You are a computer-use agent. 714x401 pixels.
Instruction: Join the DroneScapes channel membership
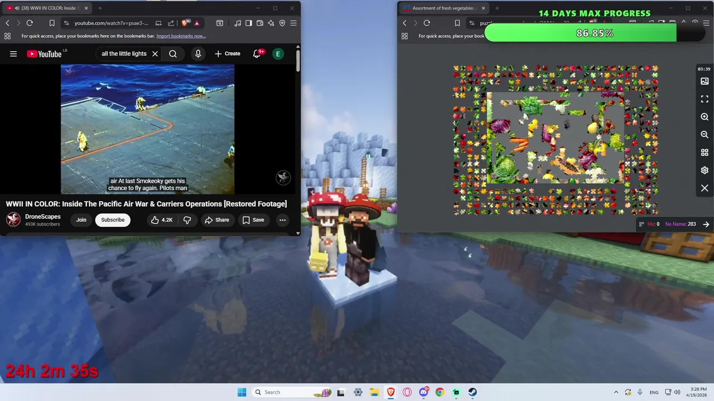pyautogui.click(x=81, y=220)
